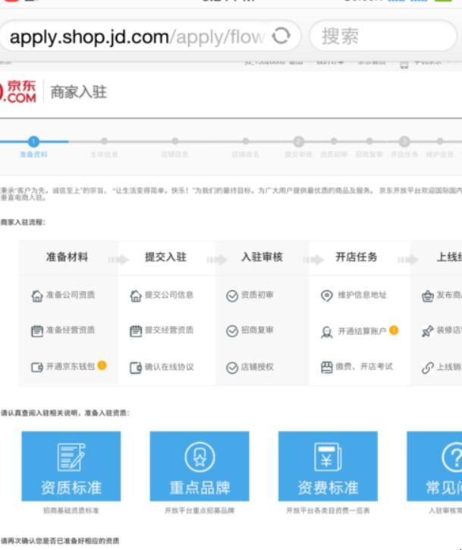
Task: Click the 开放平台重点招募品牌 caption
Action: (x=200, y=510)
